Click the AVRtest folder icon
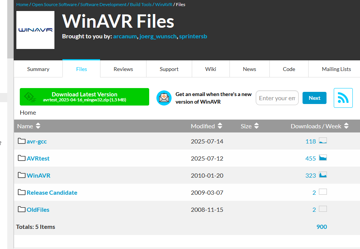 click(x=22, y=158)
